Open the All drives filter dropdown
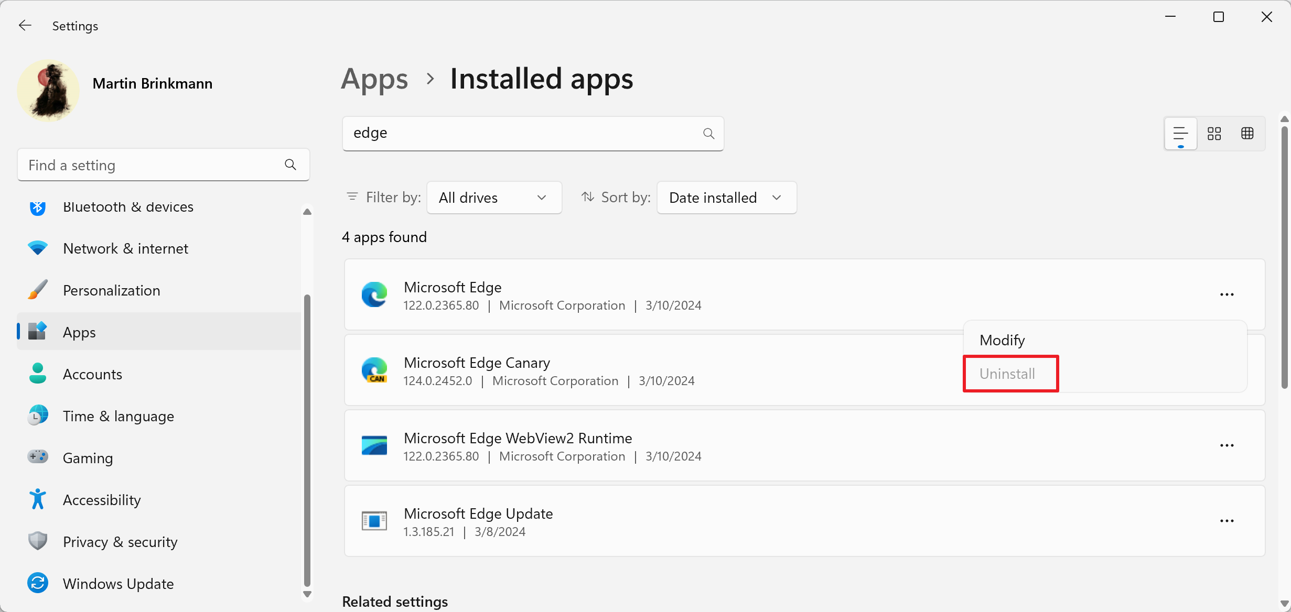This screenshot has width=1291, height=612. pyautogui.click(x=494, y=198)
